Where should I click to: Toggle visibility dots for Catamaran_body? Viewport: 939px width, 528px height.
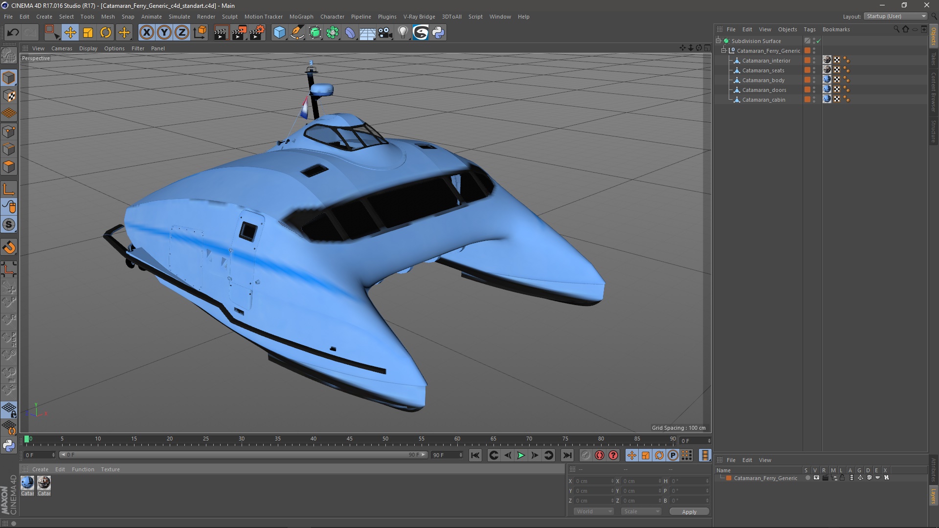(x=814, y=80)
